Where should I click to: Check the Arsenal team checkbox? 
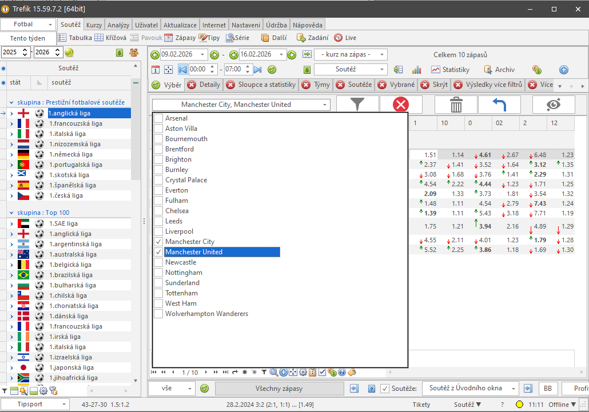(158, 118)
